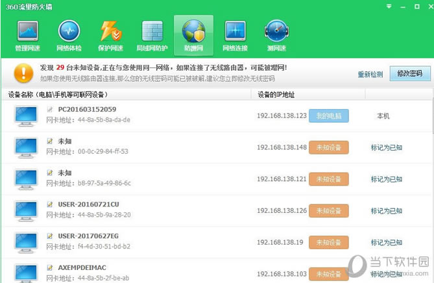Click IP address 192.168.138.148
This screenshot has height=283, width=434.
click(282, 147)
